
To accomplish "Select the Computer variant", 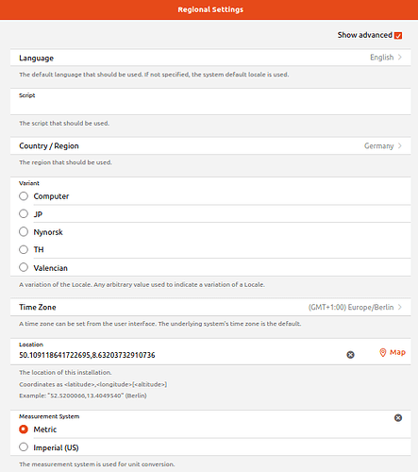I will click(24, 196).
